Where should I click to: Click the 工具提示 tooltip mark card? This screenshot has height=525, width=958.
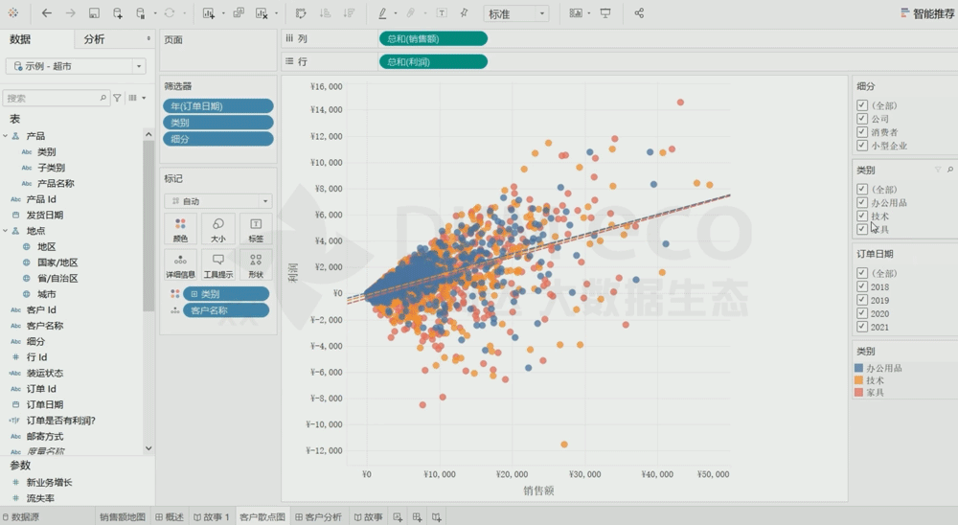[x=217, y=264]
